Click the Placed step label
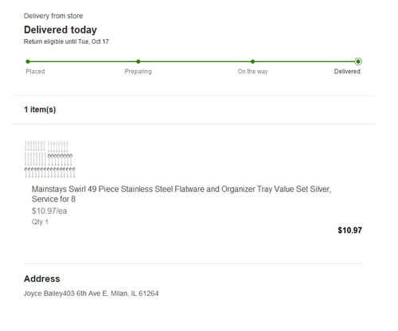Image resolution: width=398 pixels, height=331 pixels. pyautogui.click(x=35, y=72)
